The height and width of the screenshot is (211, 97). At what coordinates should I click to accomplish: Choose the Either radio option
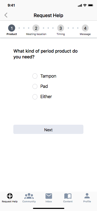pyautogui.click(x=35, y=97)
